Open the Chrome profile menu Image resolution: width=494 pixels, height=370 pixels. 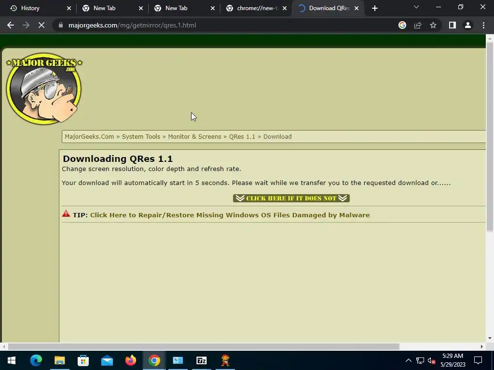point(468,25)
